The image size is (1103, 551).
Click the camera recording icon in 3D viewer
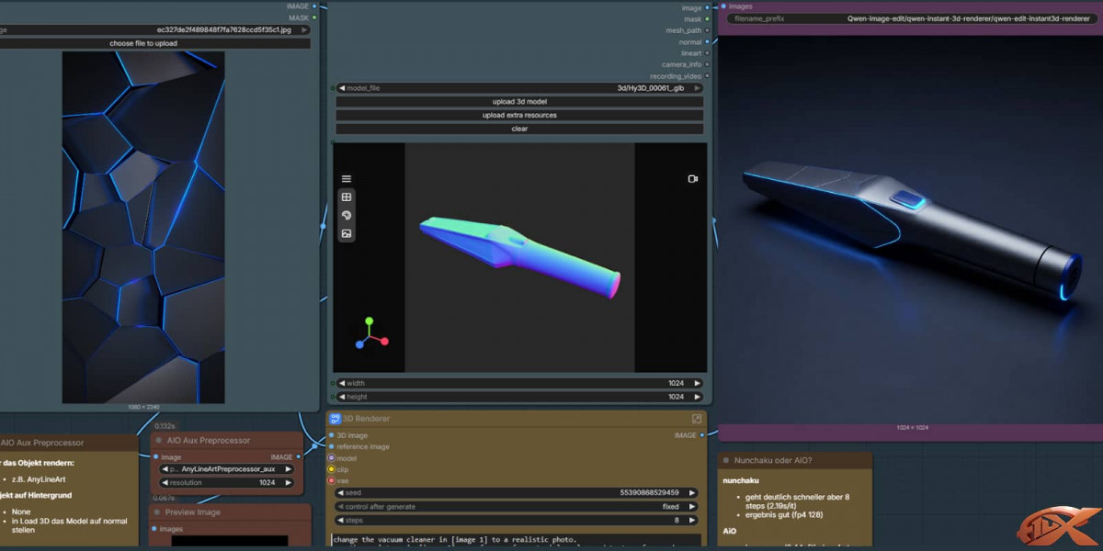(x=693, y=179)
